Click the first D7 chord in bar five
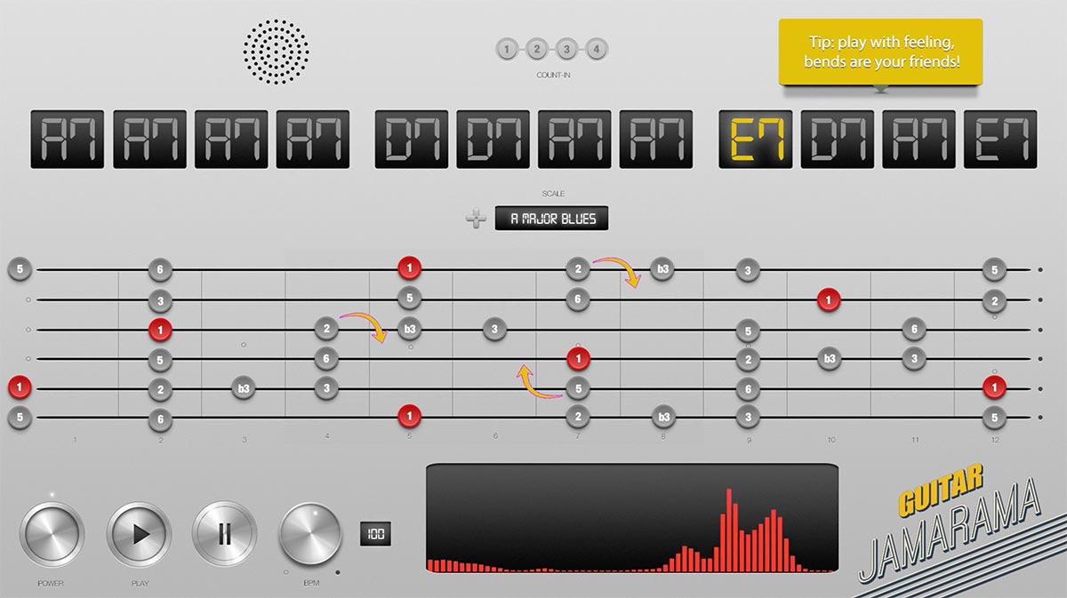1067x598 pixels. 412,140
